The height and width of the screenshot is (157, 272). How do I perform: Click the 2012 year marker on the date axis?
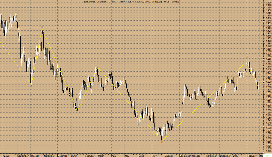[74, 156]
